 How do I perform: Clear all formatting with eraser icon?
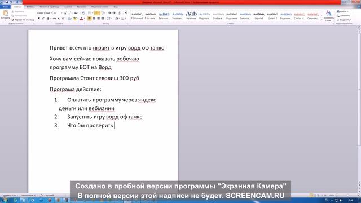(83, 13)
